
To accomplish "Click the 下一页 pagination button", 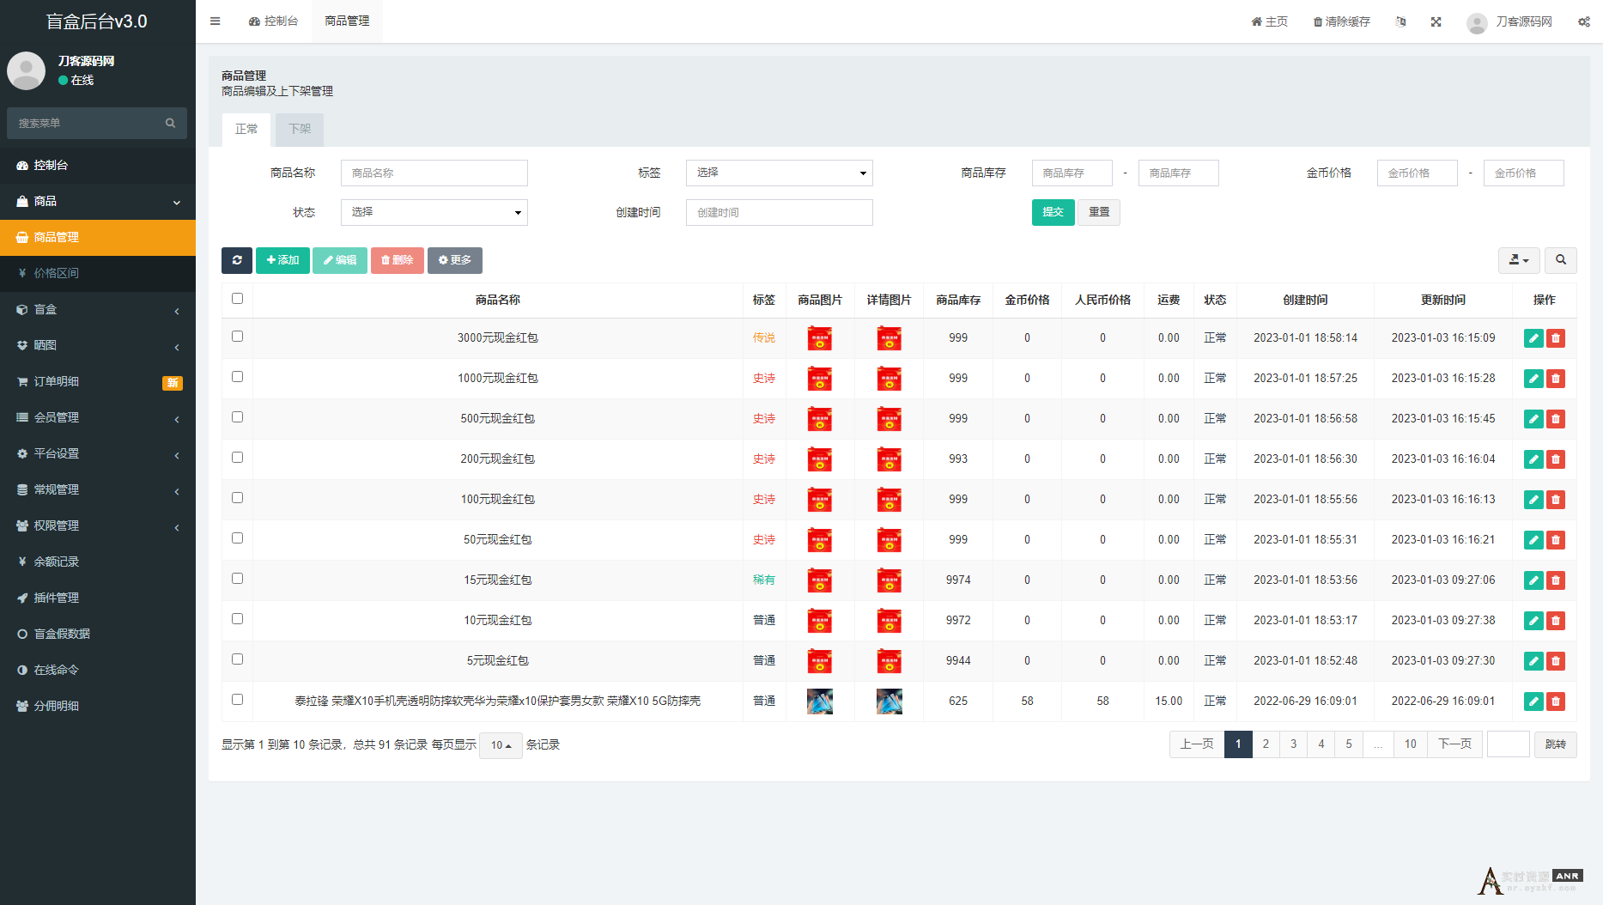I will (x=1454, y=744).
